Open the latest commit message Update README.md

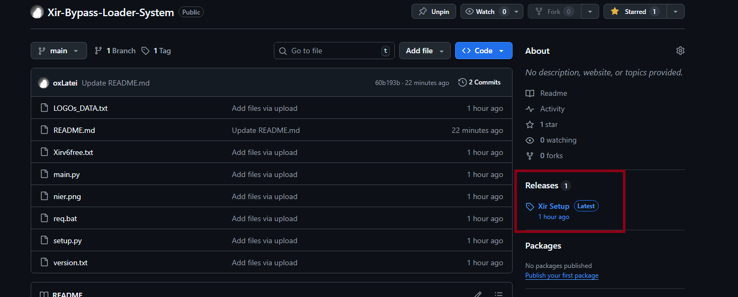[116, 83]
